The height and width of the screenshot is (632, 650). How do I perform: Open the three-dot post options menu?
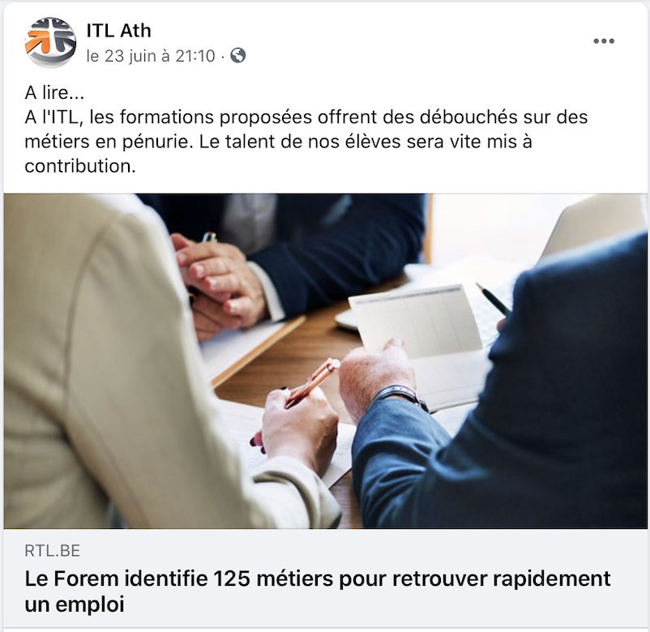[604, 41]
